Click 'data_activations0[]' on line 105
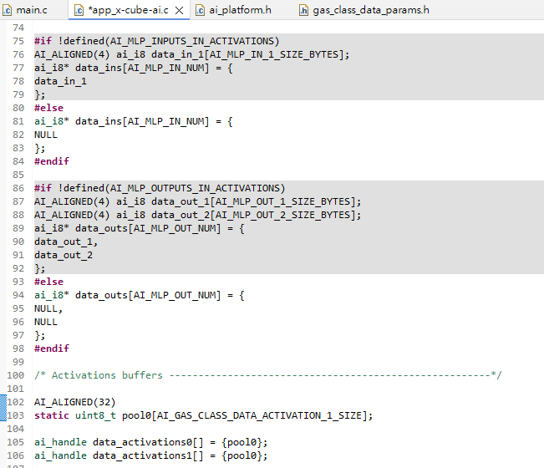This screenshot has height=468, width=544. pyautogui.click(x=148, y=442)
